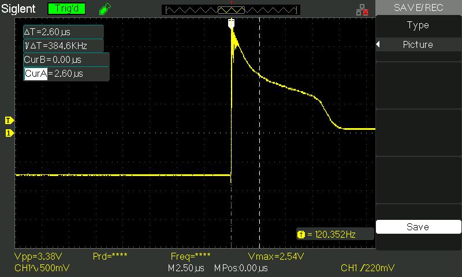Click the Vpp=3.38V measurement

click(x=38, y=256)
